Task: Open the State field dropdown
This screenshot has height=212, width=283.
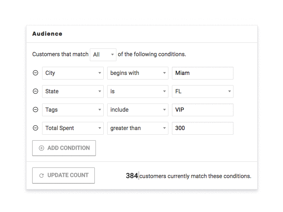Action: 73,92
